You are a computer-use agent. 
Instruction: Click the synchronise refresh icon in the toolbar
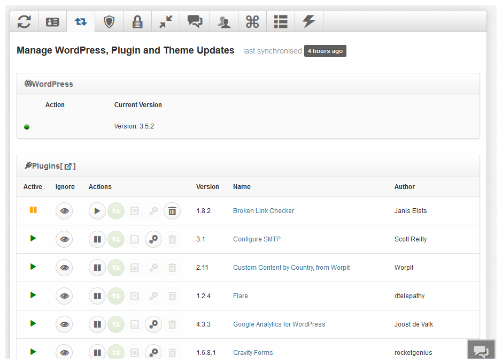coord(24,21)
